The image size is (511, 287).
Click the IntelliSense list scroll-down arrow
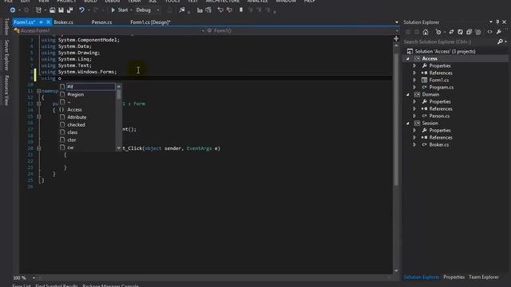(119, 148)
